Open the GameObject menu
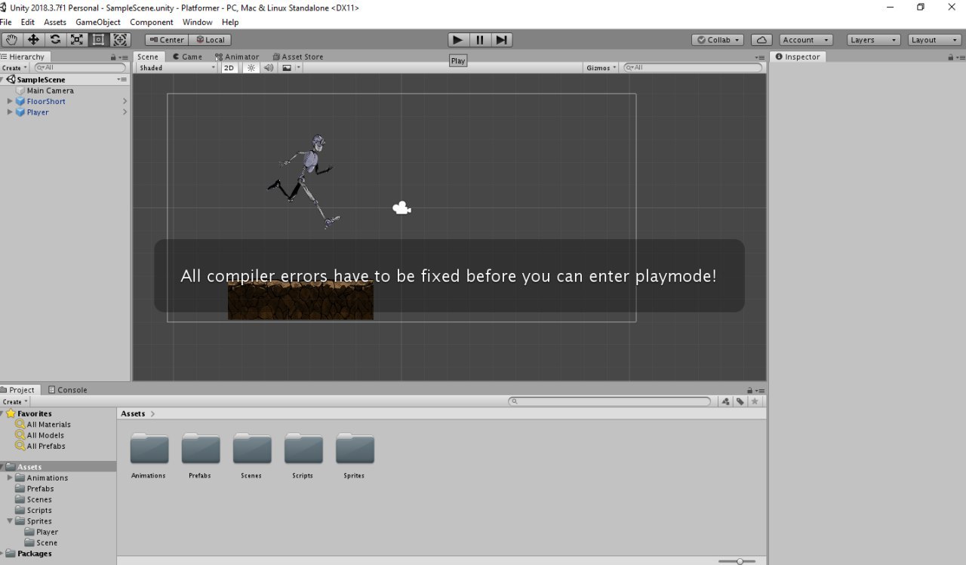The image size is (966, 565). (x=98, y=22)
